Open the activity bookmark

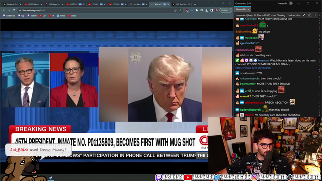pos(32,16)
